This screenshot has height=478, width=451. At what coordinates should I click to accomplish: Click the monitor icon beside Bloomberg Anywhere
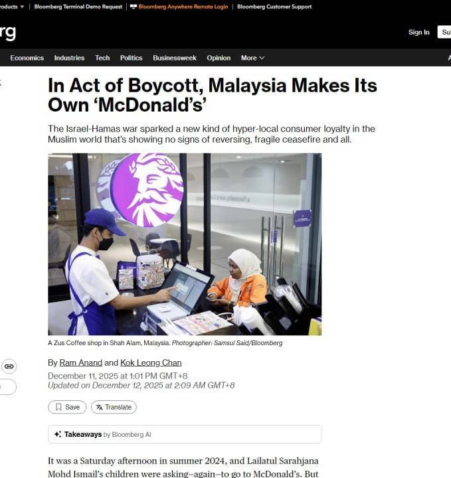134,7
